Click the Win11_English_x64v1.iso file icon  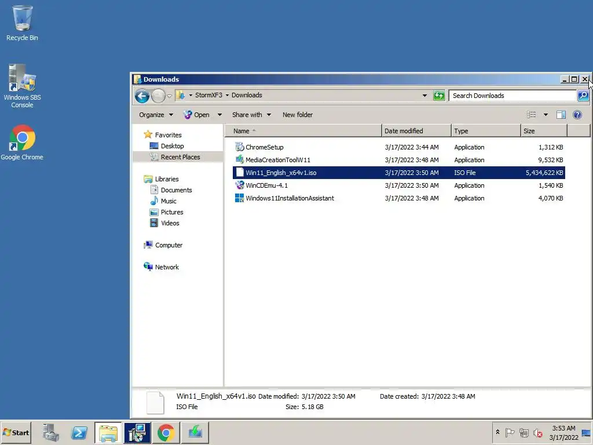[239, 173]
